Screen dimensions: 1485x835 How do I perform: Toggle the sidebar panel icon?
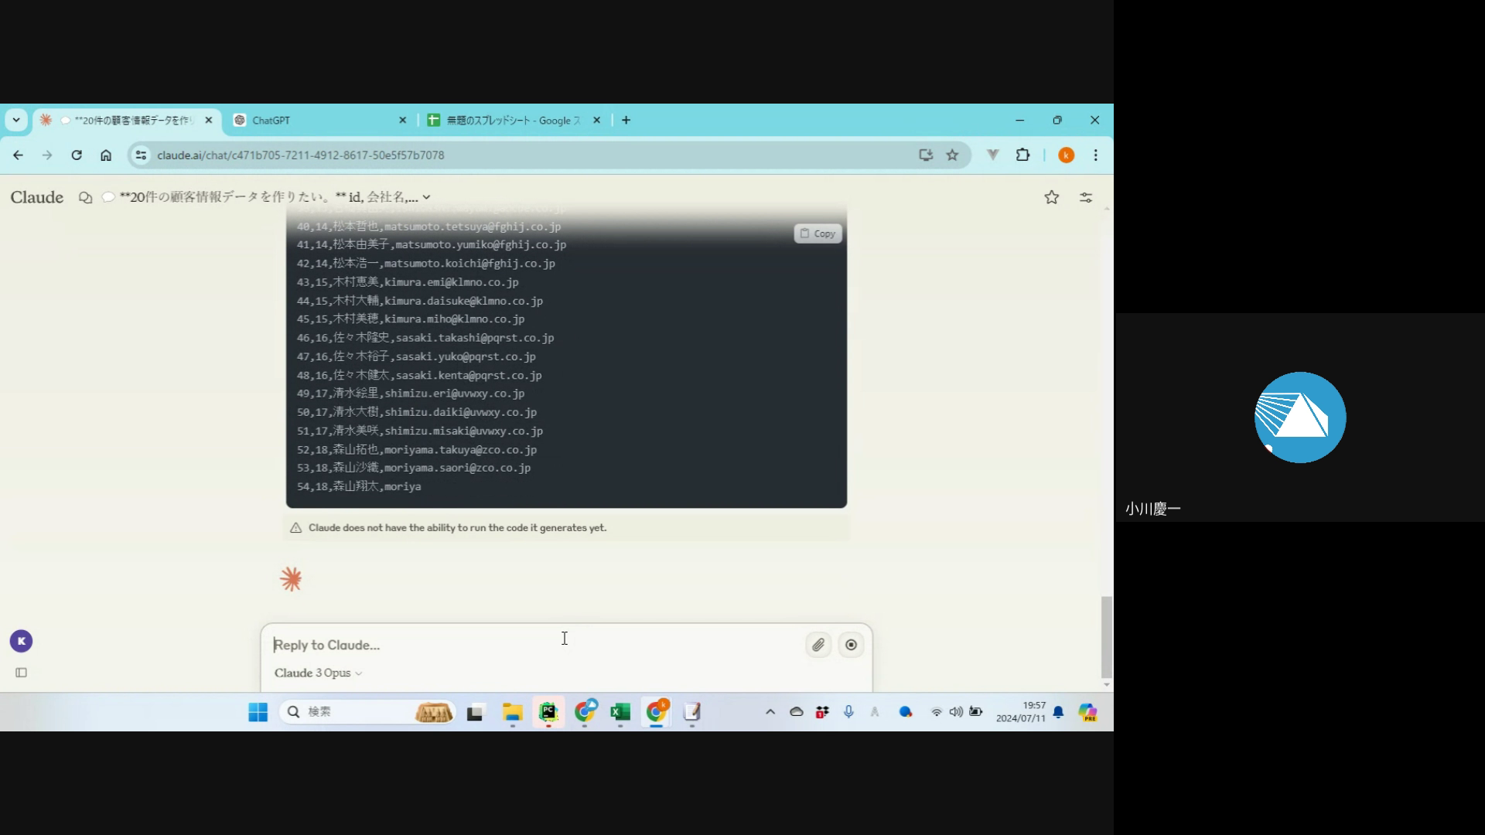[x=22, y=673]
